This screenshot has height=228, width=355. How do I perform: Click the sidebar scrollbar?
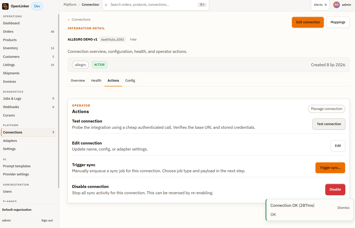coord(59,101)
